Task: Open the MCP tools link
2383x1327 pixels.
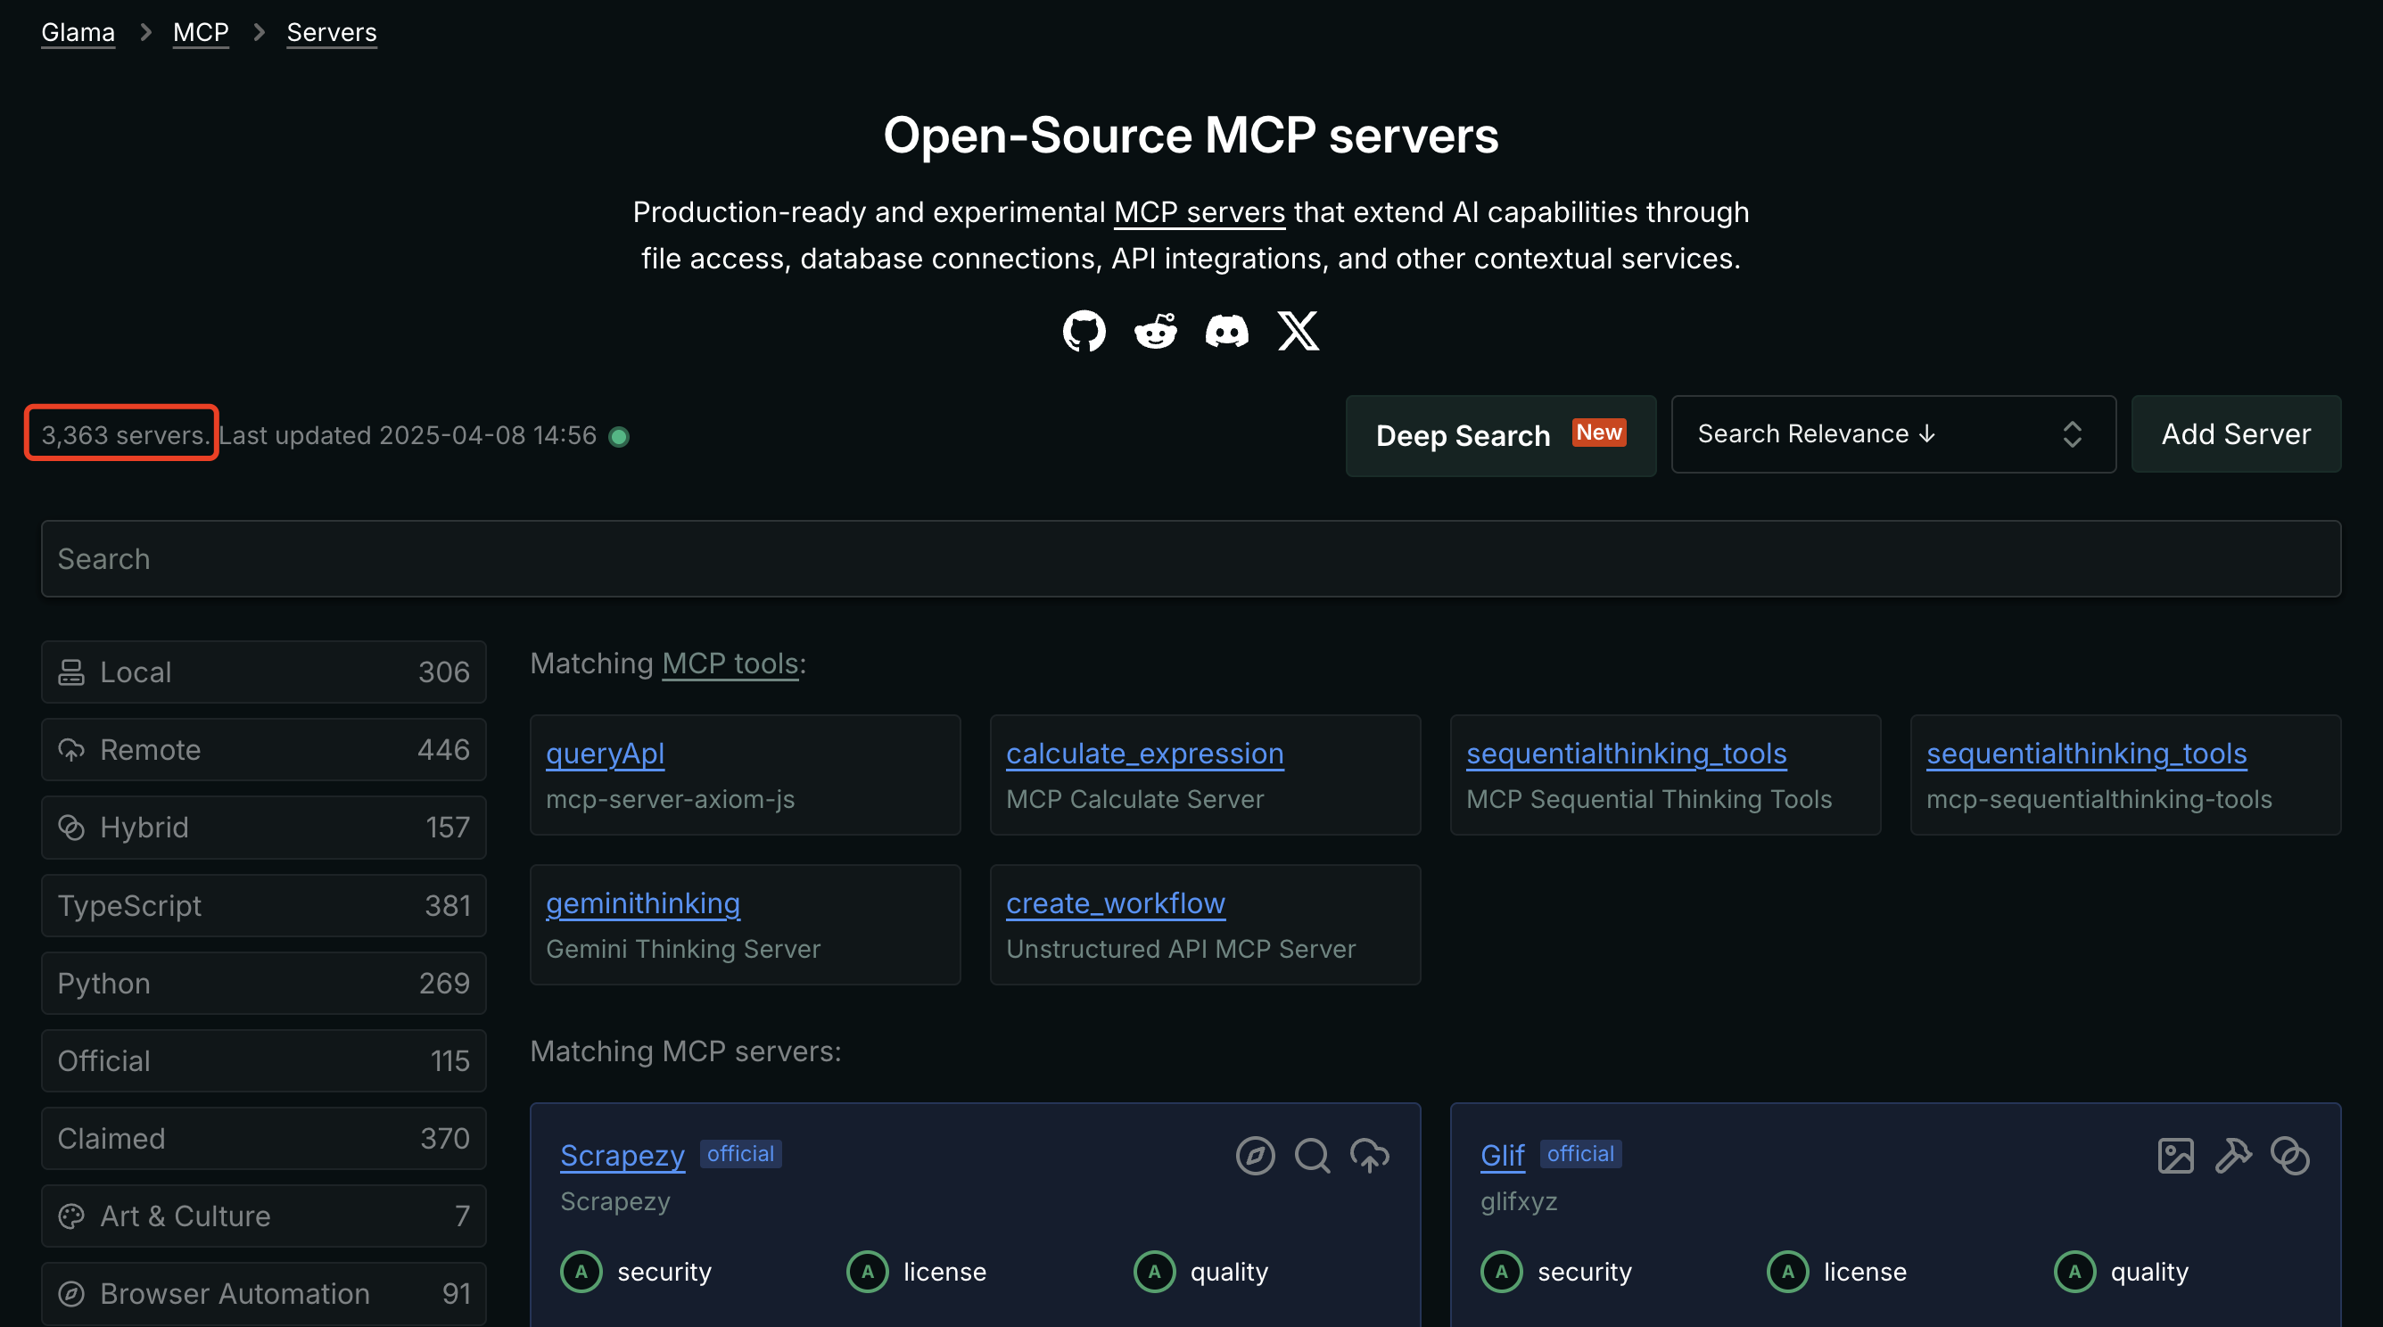Action: click(x=730, y=664)
